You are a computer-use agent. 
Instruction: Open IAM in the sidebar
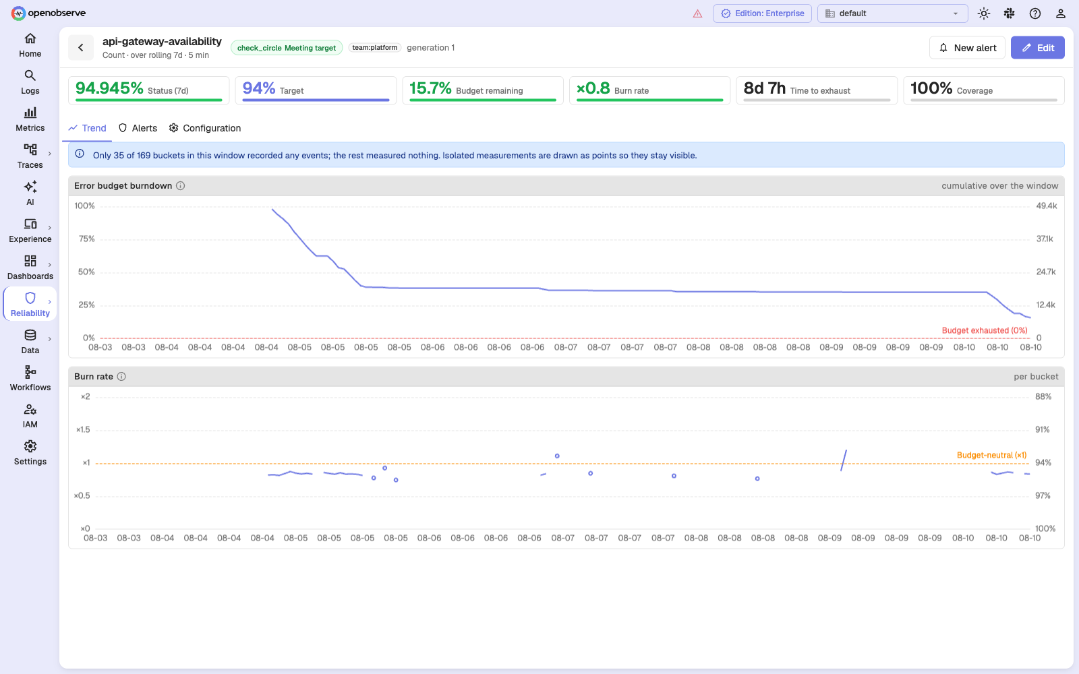point(30,416)
